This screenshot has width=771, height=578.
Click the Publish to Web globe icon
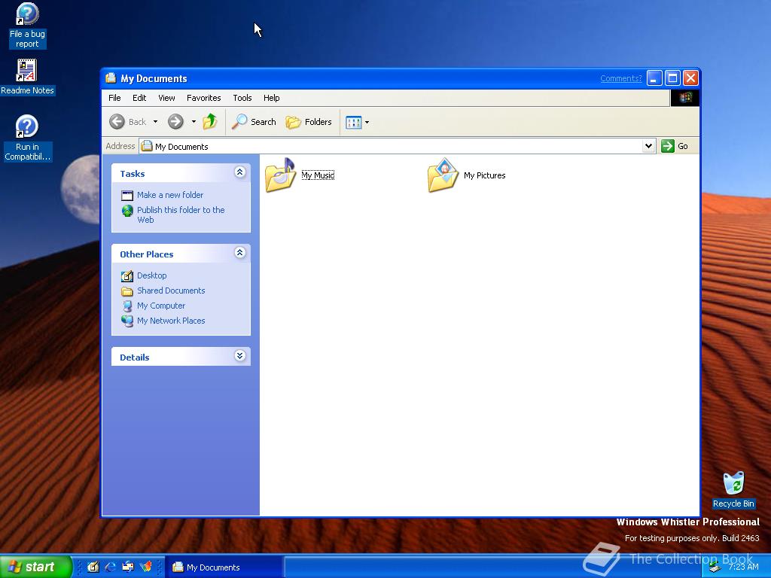(127, 211)
